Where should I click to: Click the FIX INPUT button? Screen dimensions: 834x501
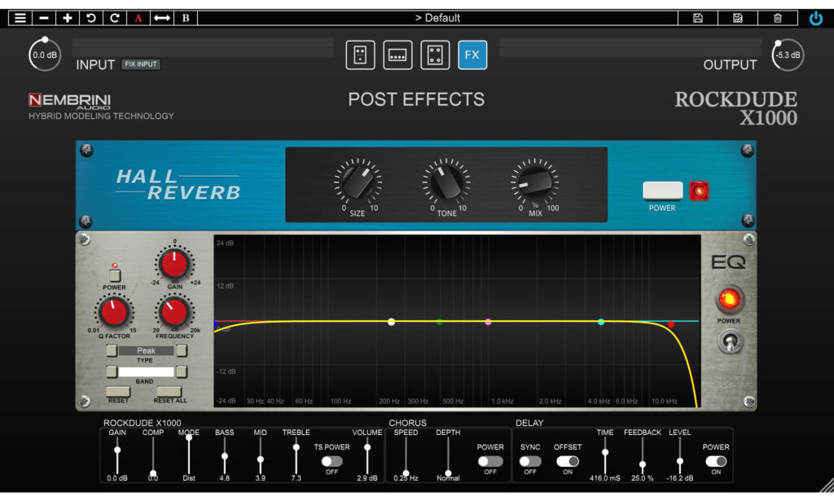pyautogui.click(x=141, y=64)
